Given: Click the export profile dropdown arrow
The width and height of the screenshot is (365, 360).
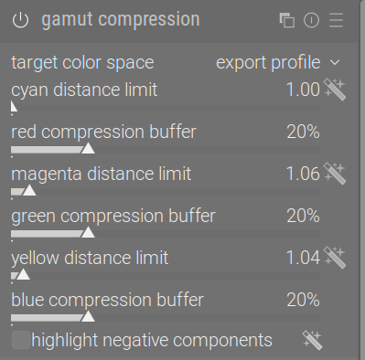Looking at the screenshot, I should [x=335, y=62].
